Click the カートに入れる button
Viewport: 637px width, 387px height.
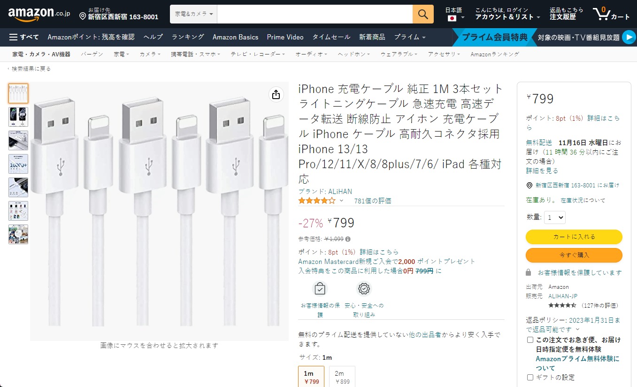(574, 237)
